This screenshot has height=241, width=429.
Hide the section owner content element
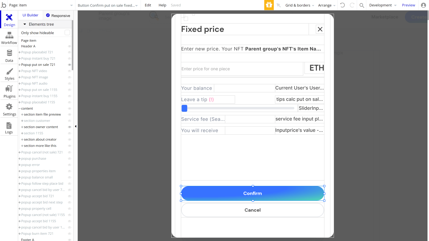tap(69, 127)
